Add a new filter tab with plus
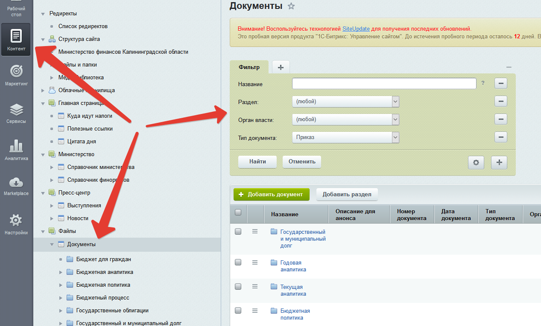This screenshot has height=326, width=541. click(x=281, y=67)
